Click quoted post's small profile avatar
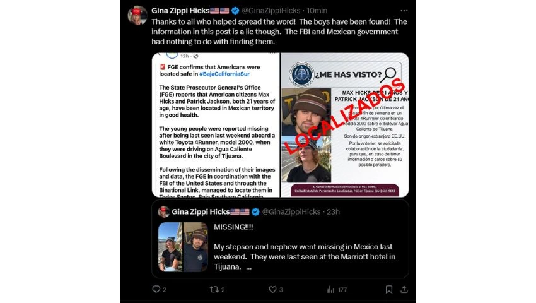536x303 pixels. click(164, 212)
